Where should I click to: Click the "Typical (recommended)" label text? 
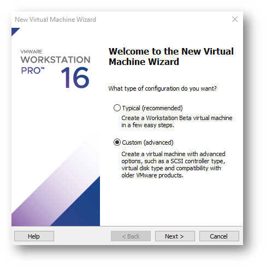pyautogui.click(x=152, y=108)
